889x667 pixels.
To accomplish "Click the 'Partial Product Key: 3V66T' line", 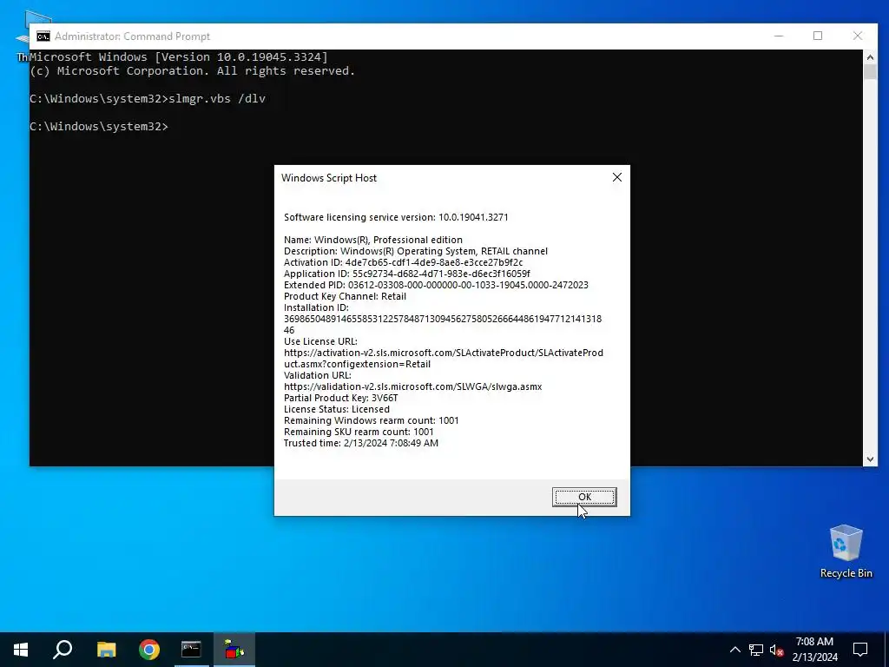I will point(340,398).
